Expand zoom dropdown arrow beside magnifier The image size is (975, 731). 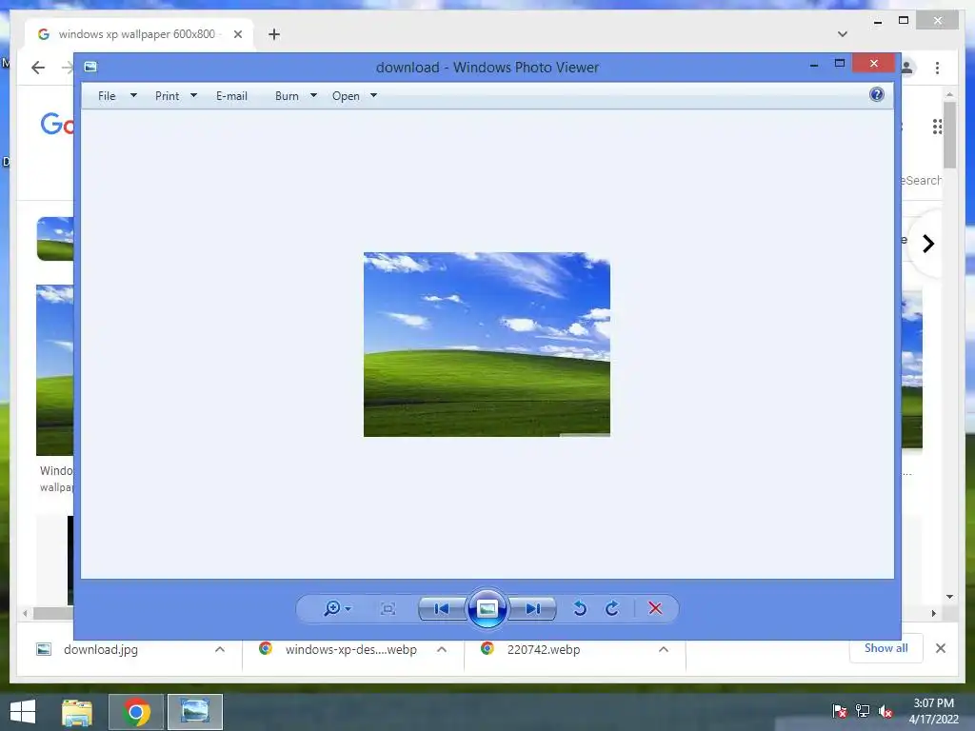348,609
